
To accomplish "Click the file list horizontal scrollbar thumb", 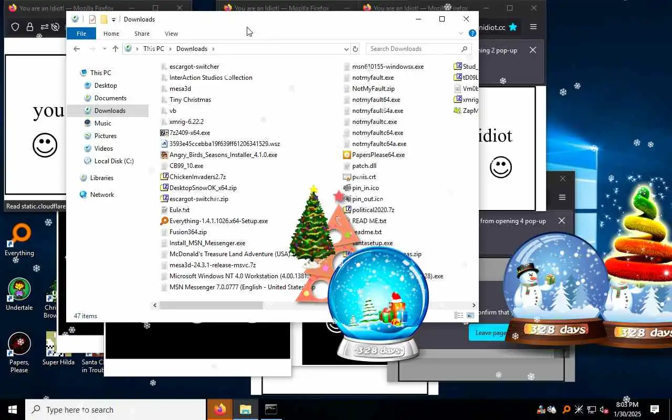I will pos(211,305).
